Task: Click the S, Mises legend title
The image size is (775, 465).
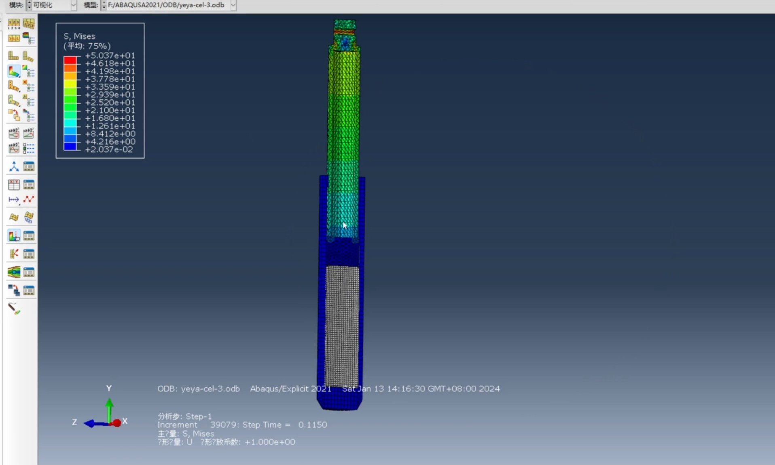Action: tap(79, 36)
